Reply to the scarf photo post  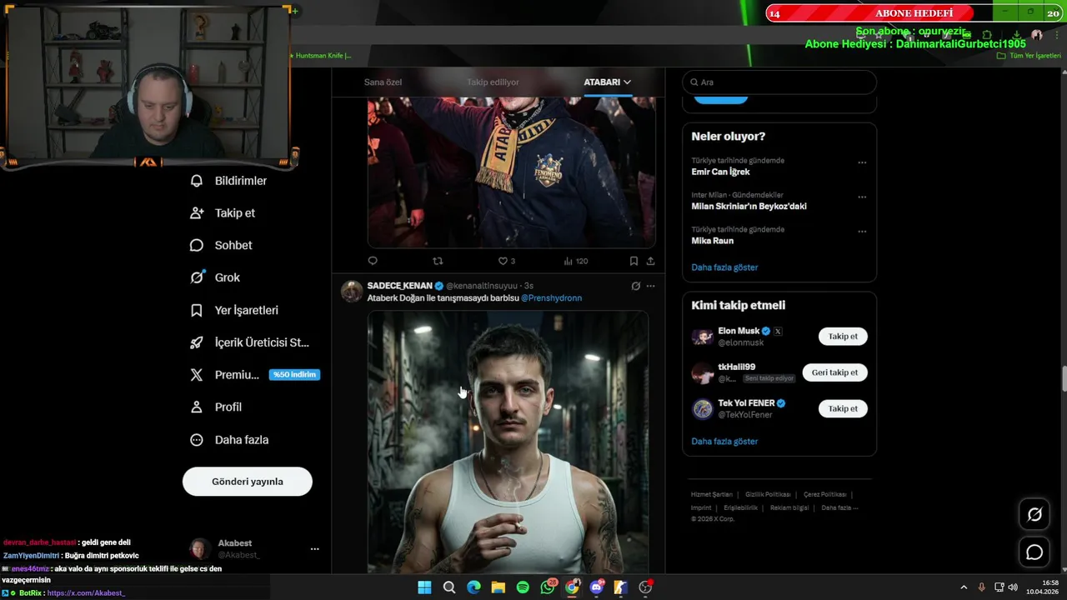coord(373,261)
